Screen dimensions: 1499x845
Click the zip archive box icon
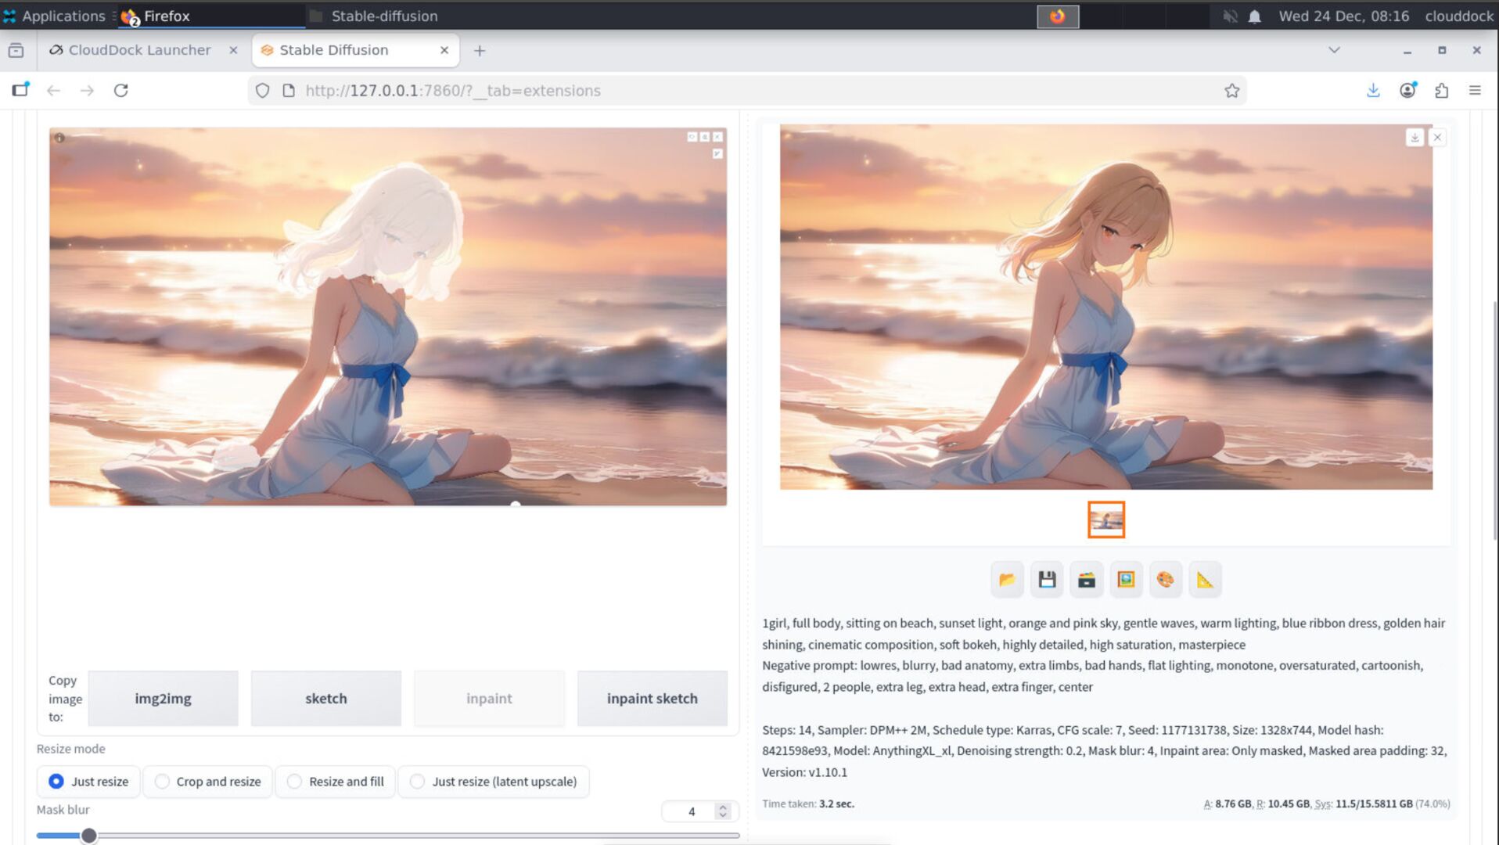pyautogui.click(x=1087, y=580)
